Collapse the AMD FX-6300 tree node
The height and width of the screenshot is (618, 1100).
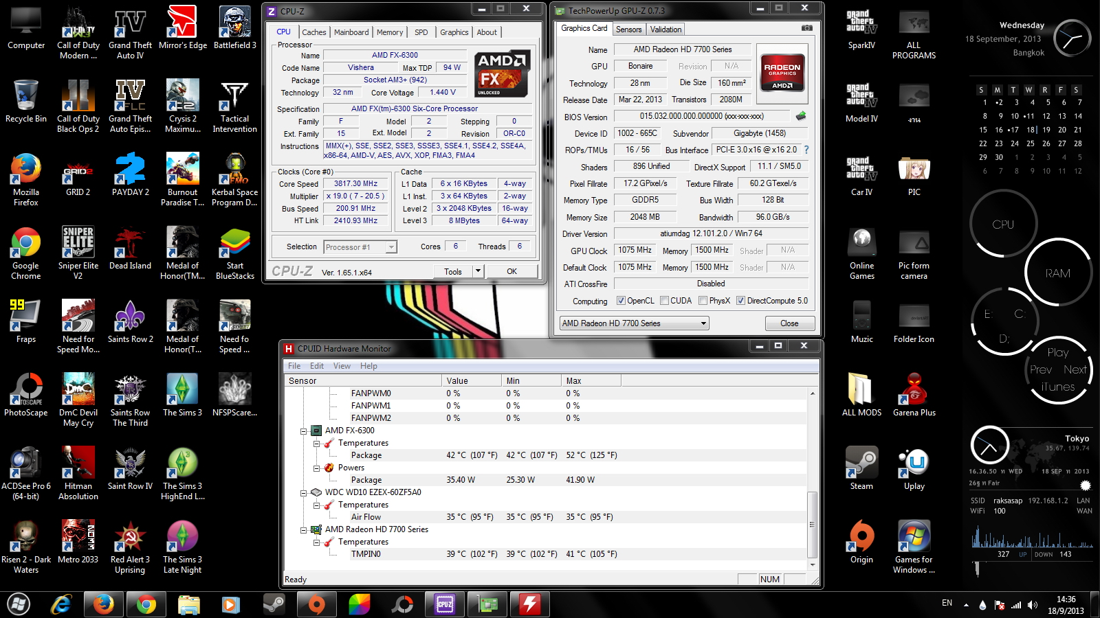303,431
